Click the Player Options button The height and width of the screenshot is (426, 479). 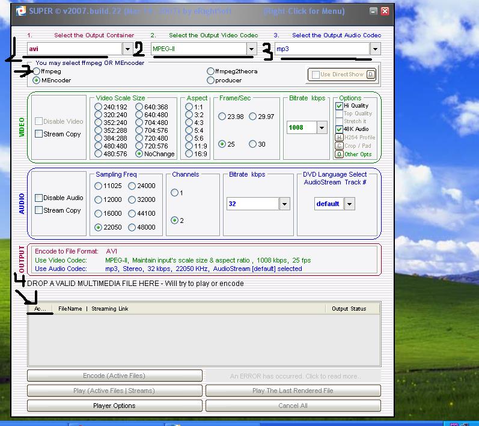point(115,406)
